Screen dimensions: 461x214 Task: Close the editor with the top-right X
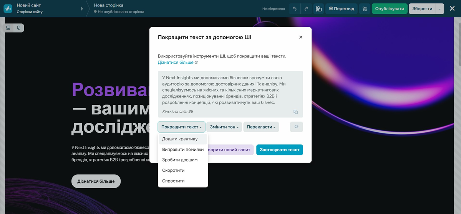tap(452, 8)
